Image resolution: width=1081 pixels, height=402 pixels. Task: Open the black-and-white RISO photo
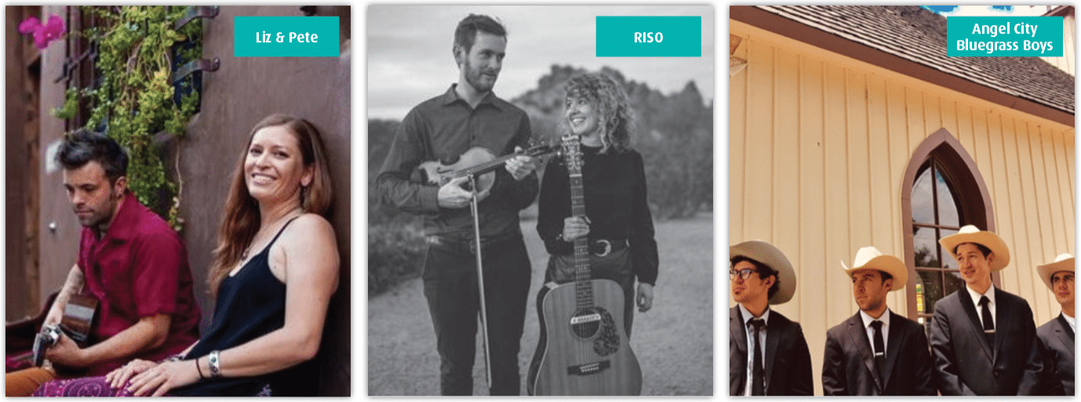[x=540, y=201]
